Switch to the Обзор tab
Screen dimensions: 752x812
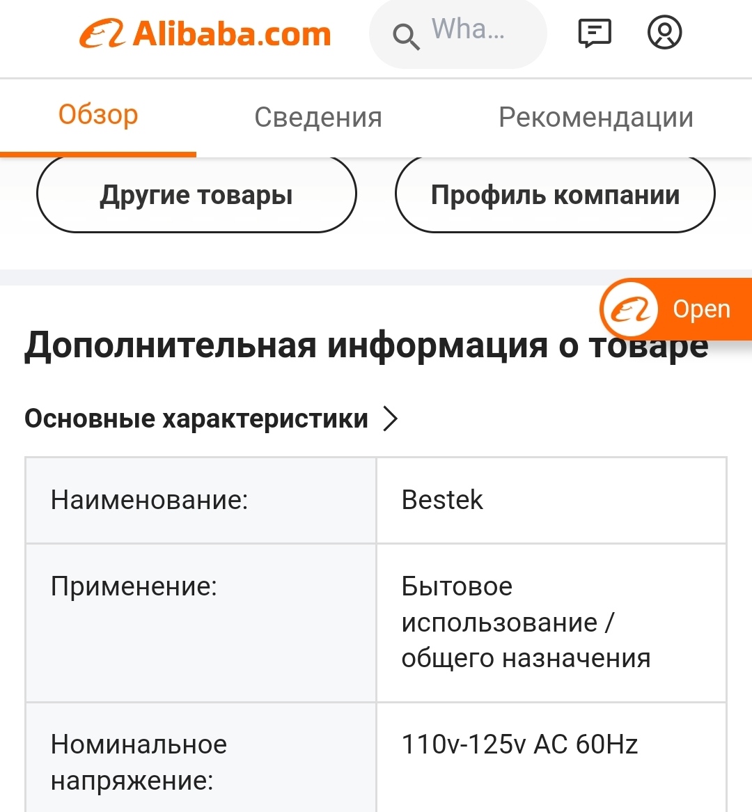pos(98,116)
